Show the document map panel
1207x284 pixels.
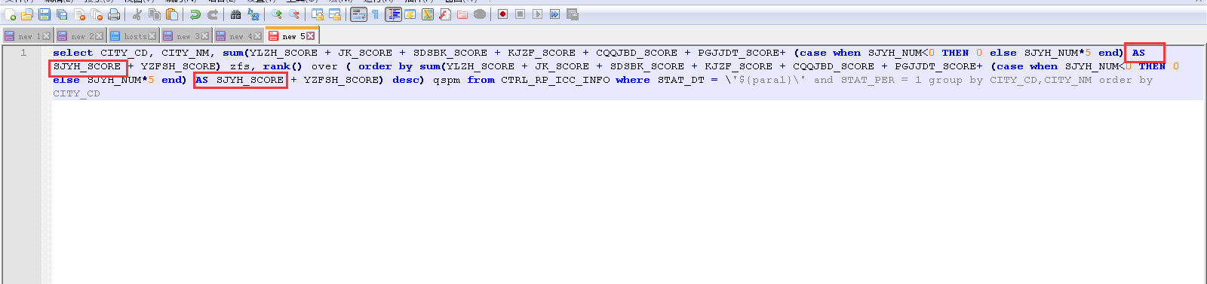pos(428,14)
